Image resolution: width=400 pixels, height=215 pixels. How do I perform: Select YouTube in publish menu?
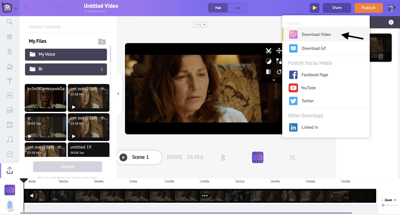click(308, 88)
